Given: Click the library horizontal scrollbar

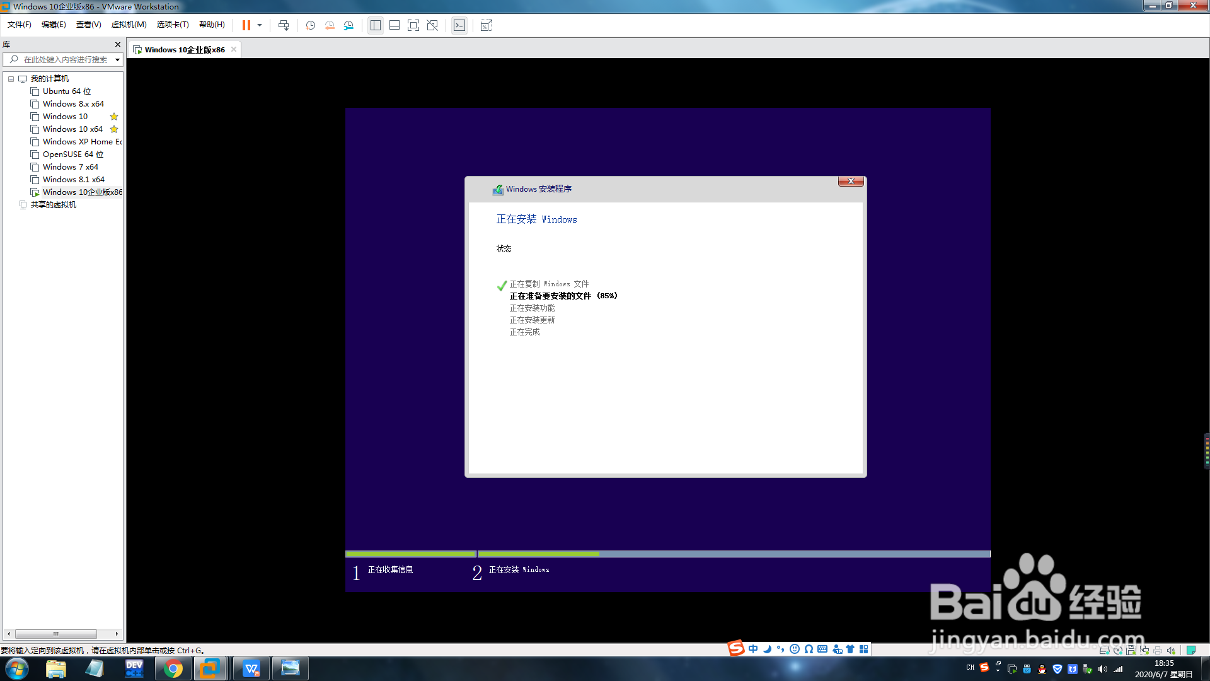Looking at the screenshot, I should 55,634.
